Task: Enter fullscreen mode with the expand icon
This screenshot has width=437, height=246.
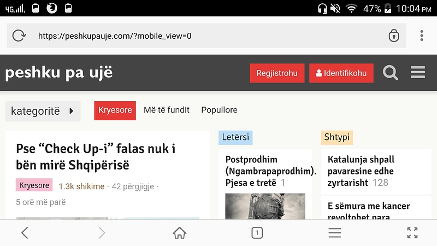Action: coord(412,233)
